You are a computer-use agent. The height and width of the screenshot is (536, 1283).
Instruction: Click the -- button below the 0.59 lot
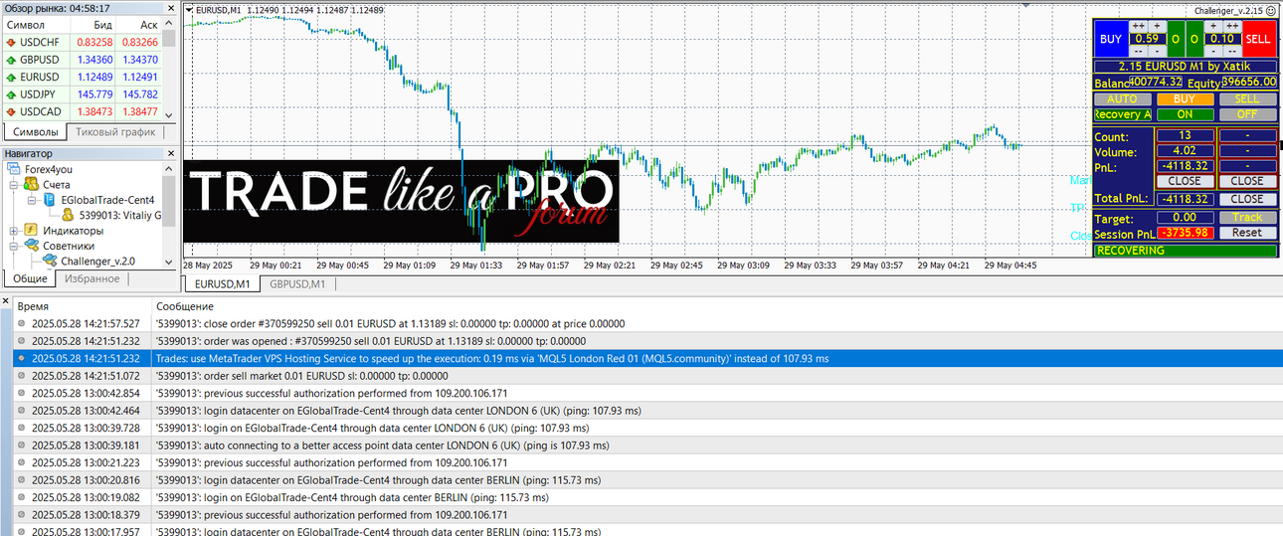coord(1138,51)
